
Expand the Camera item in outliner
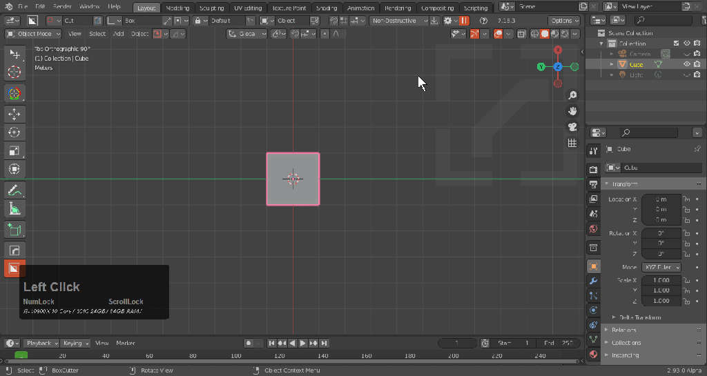tap(611, 54)
